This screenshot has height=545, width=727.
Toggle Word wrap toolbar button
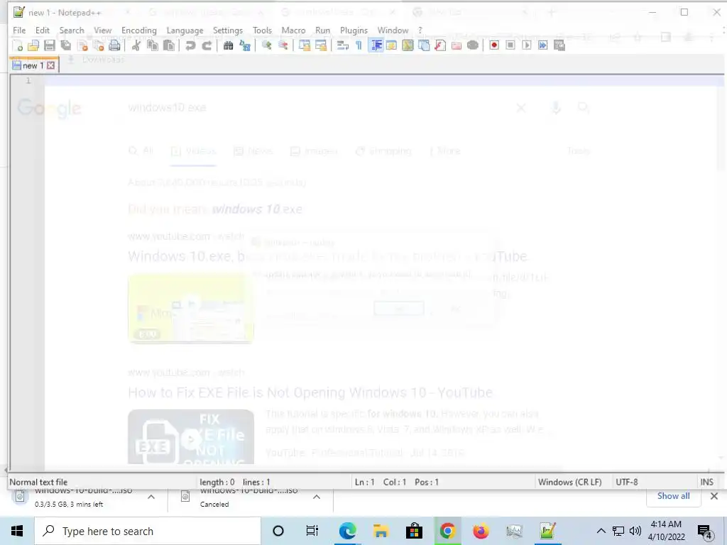343,45
